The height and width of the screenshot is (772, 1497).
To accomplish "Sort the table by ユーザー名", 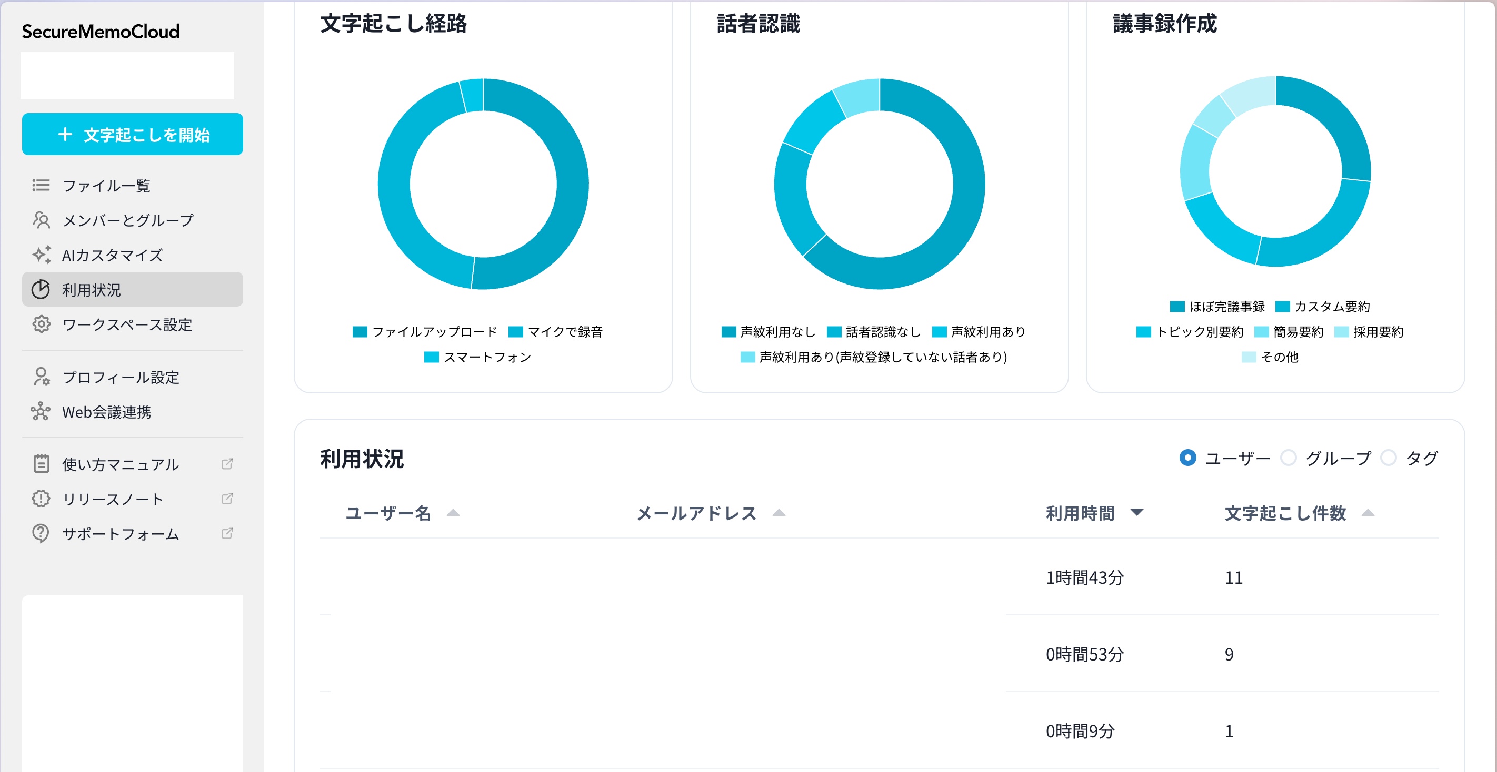I will pos(389,513).
